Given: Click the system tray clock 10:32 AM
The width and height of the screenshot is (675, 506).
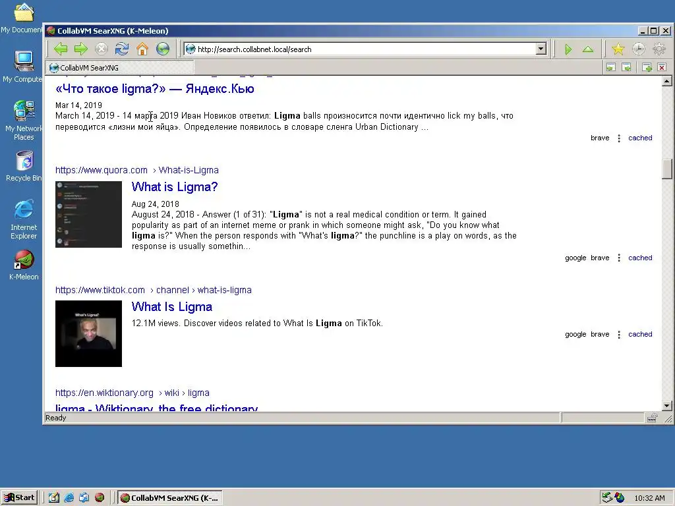Looking at the screenshot, I should pyautogui.click(x=649, y=498).
